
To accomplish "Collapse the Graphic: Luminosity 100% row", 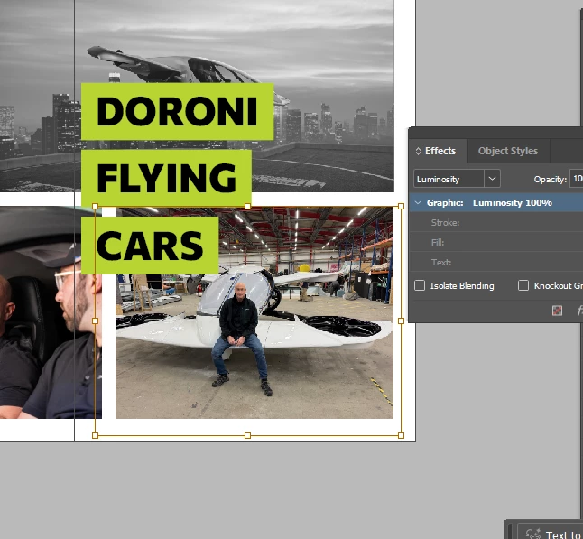I will point(418,203).
